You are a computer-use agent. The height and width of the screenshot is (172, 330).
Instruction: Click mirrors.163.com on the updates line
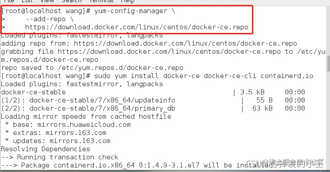80,141
